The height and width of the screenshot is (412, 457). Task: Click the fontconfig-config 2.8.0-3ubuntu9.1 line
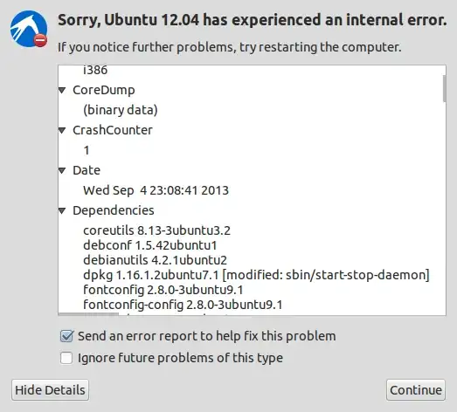tap(183, 305)
